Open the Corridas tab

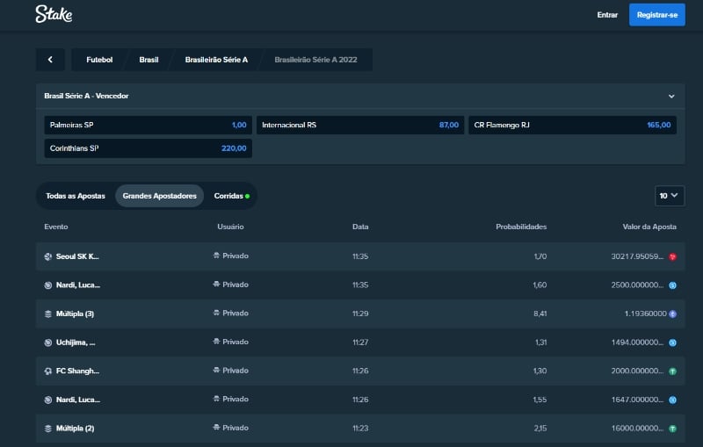tap(232, 196)
